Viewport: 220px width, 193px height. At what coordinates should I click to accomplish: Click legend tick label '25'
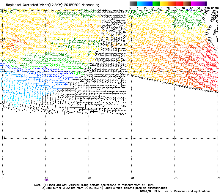pyautogui.click(x=168, y=8)
